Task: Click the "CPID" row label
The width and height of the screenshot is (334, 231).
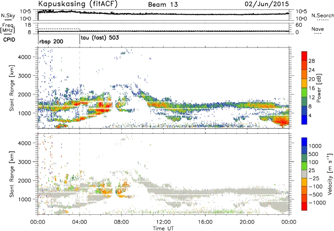Action: pos(9,40)
